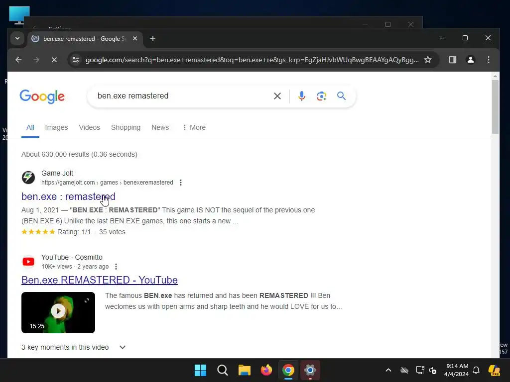Open taskbar Search icon
The width and height of the screenshot is (510, 382).
(x=223, y=370)
